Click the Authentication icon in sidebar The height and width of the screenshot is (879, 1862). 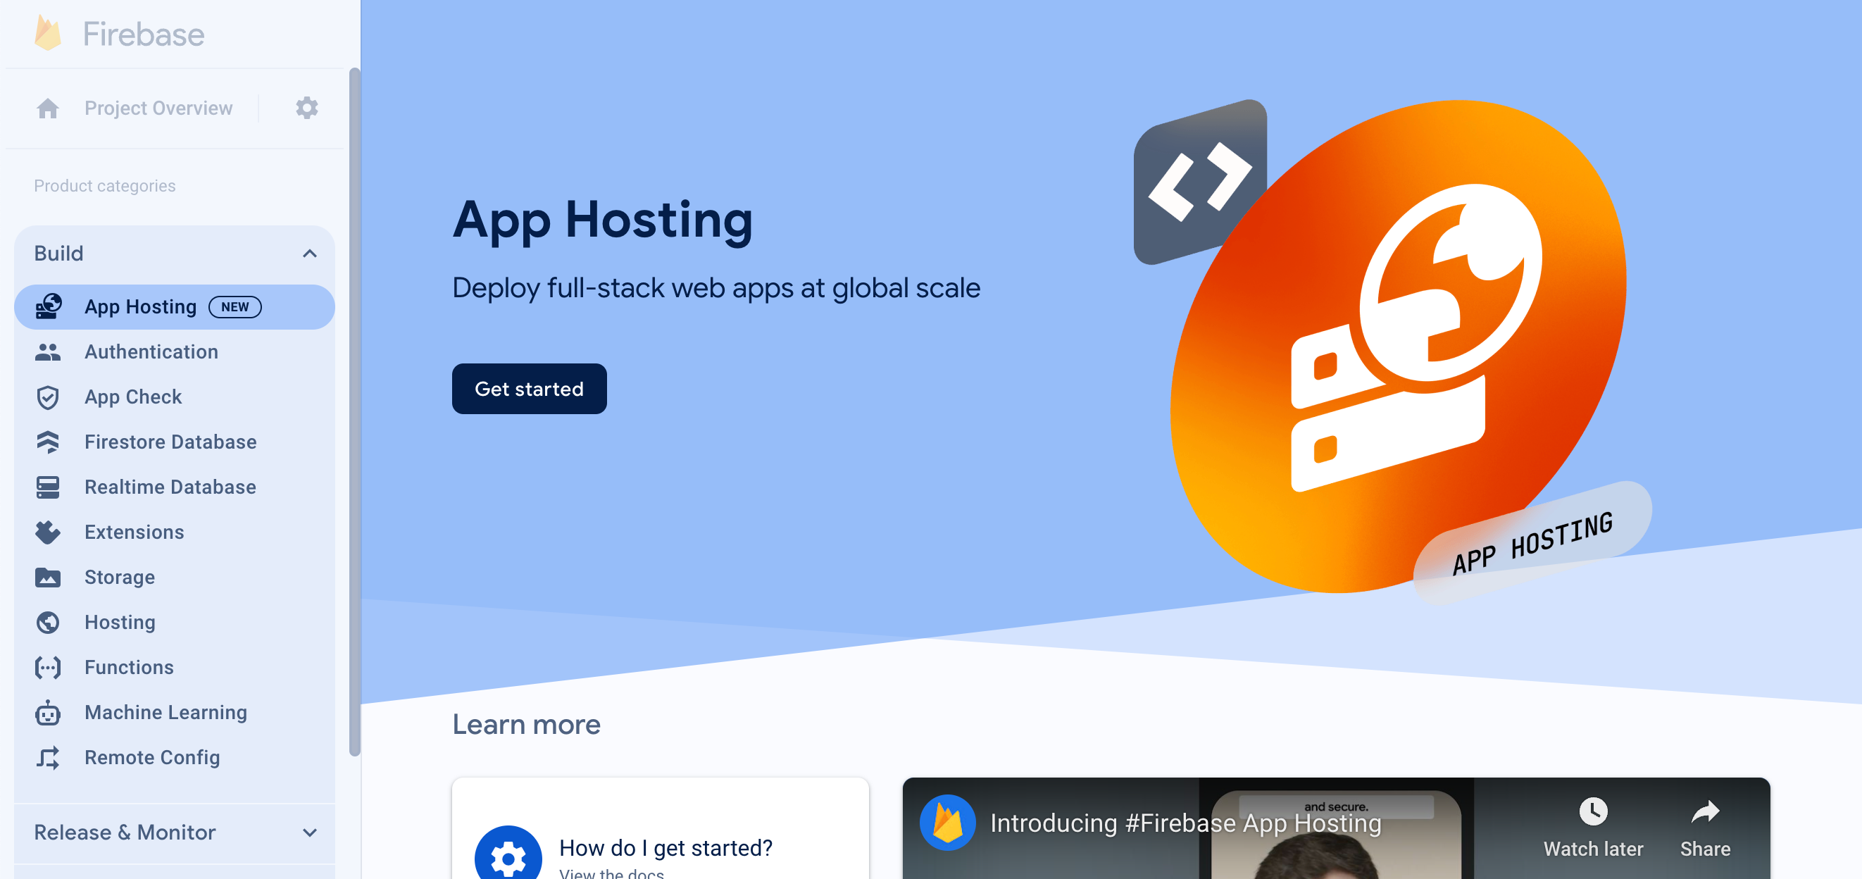[49, 351]
